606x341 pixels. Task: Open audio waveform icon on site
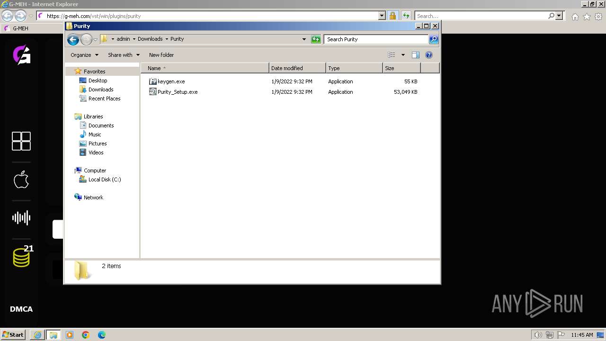pyautogui.click(x=21, y=218)
